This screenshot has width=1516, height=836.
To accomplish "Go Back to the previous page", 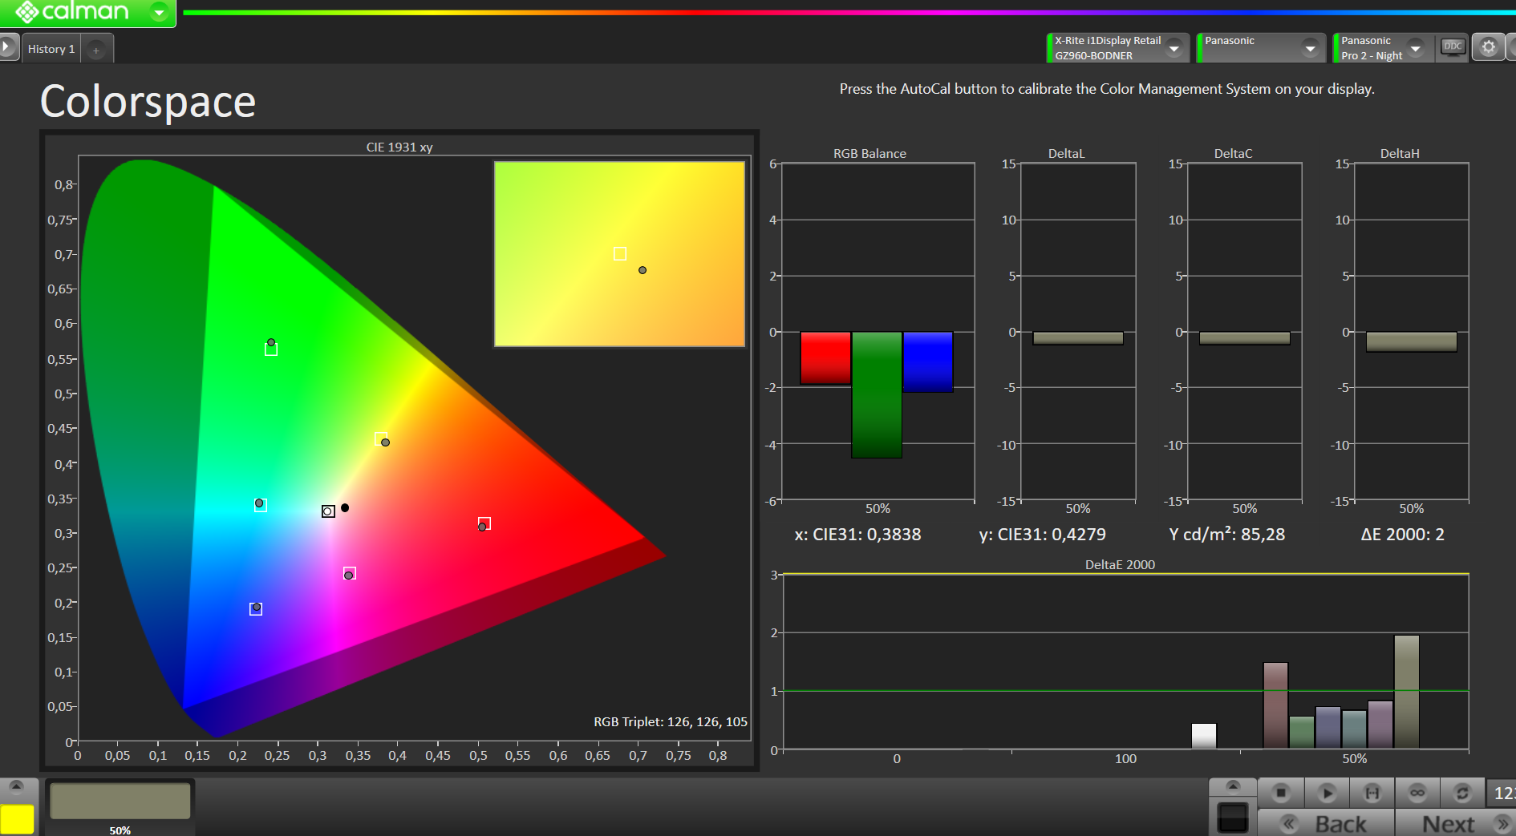I will [1326, 823].
